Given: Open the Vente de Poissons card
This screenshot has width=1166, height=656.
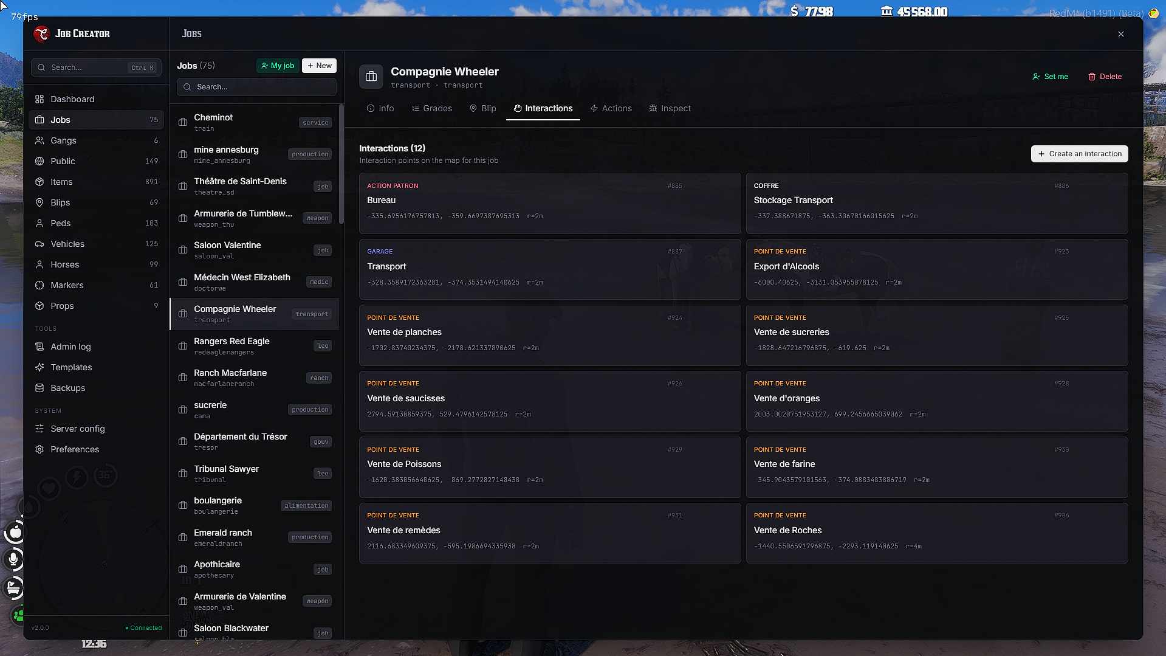Looking at the screenshot, I should tap(550, 468).
